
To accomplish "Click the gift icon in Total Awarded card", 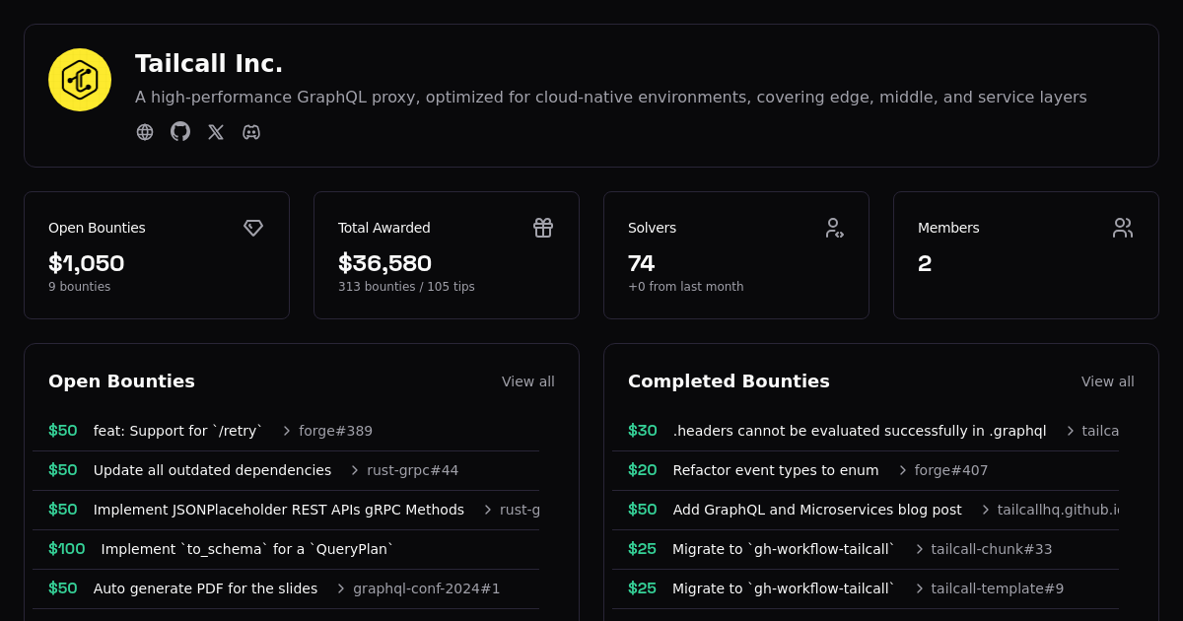I will pos(543,228).
